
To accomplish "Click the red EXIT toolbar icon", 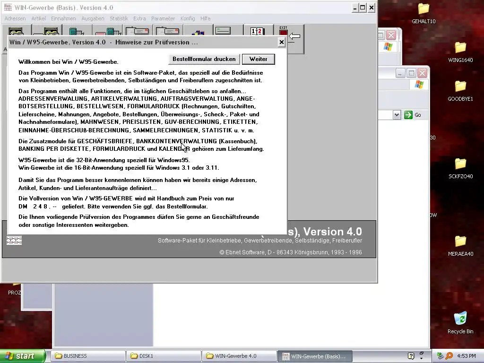I will click(284, 31).
